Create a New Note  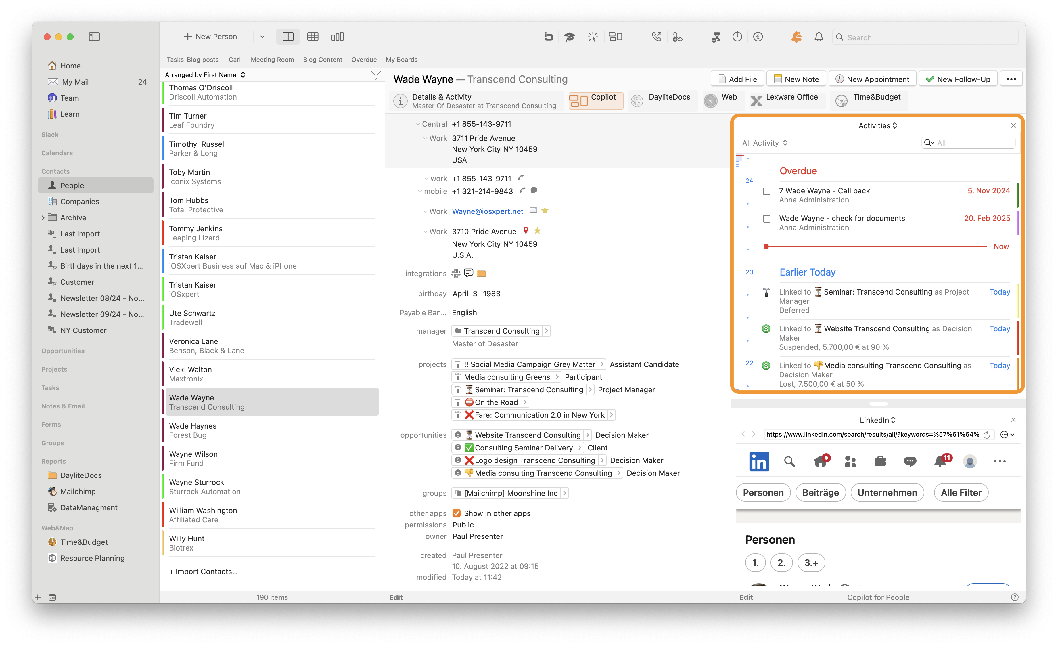[x=796, y=79]
